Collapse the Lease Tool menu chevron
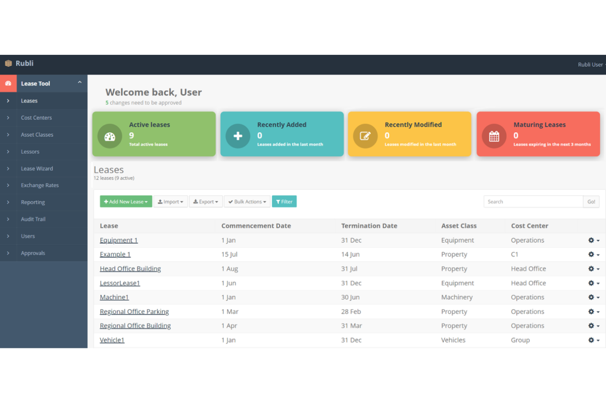The height and width of the screenshot is (404, 606). 79,82
